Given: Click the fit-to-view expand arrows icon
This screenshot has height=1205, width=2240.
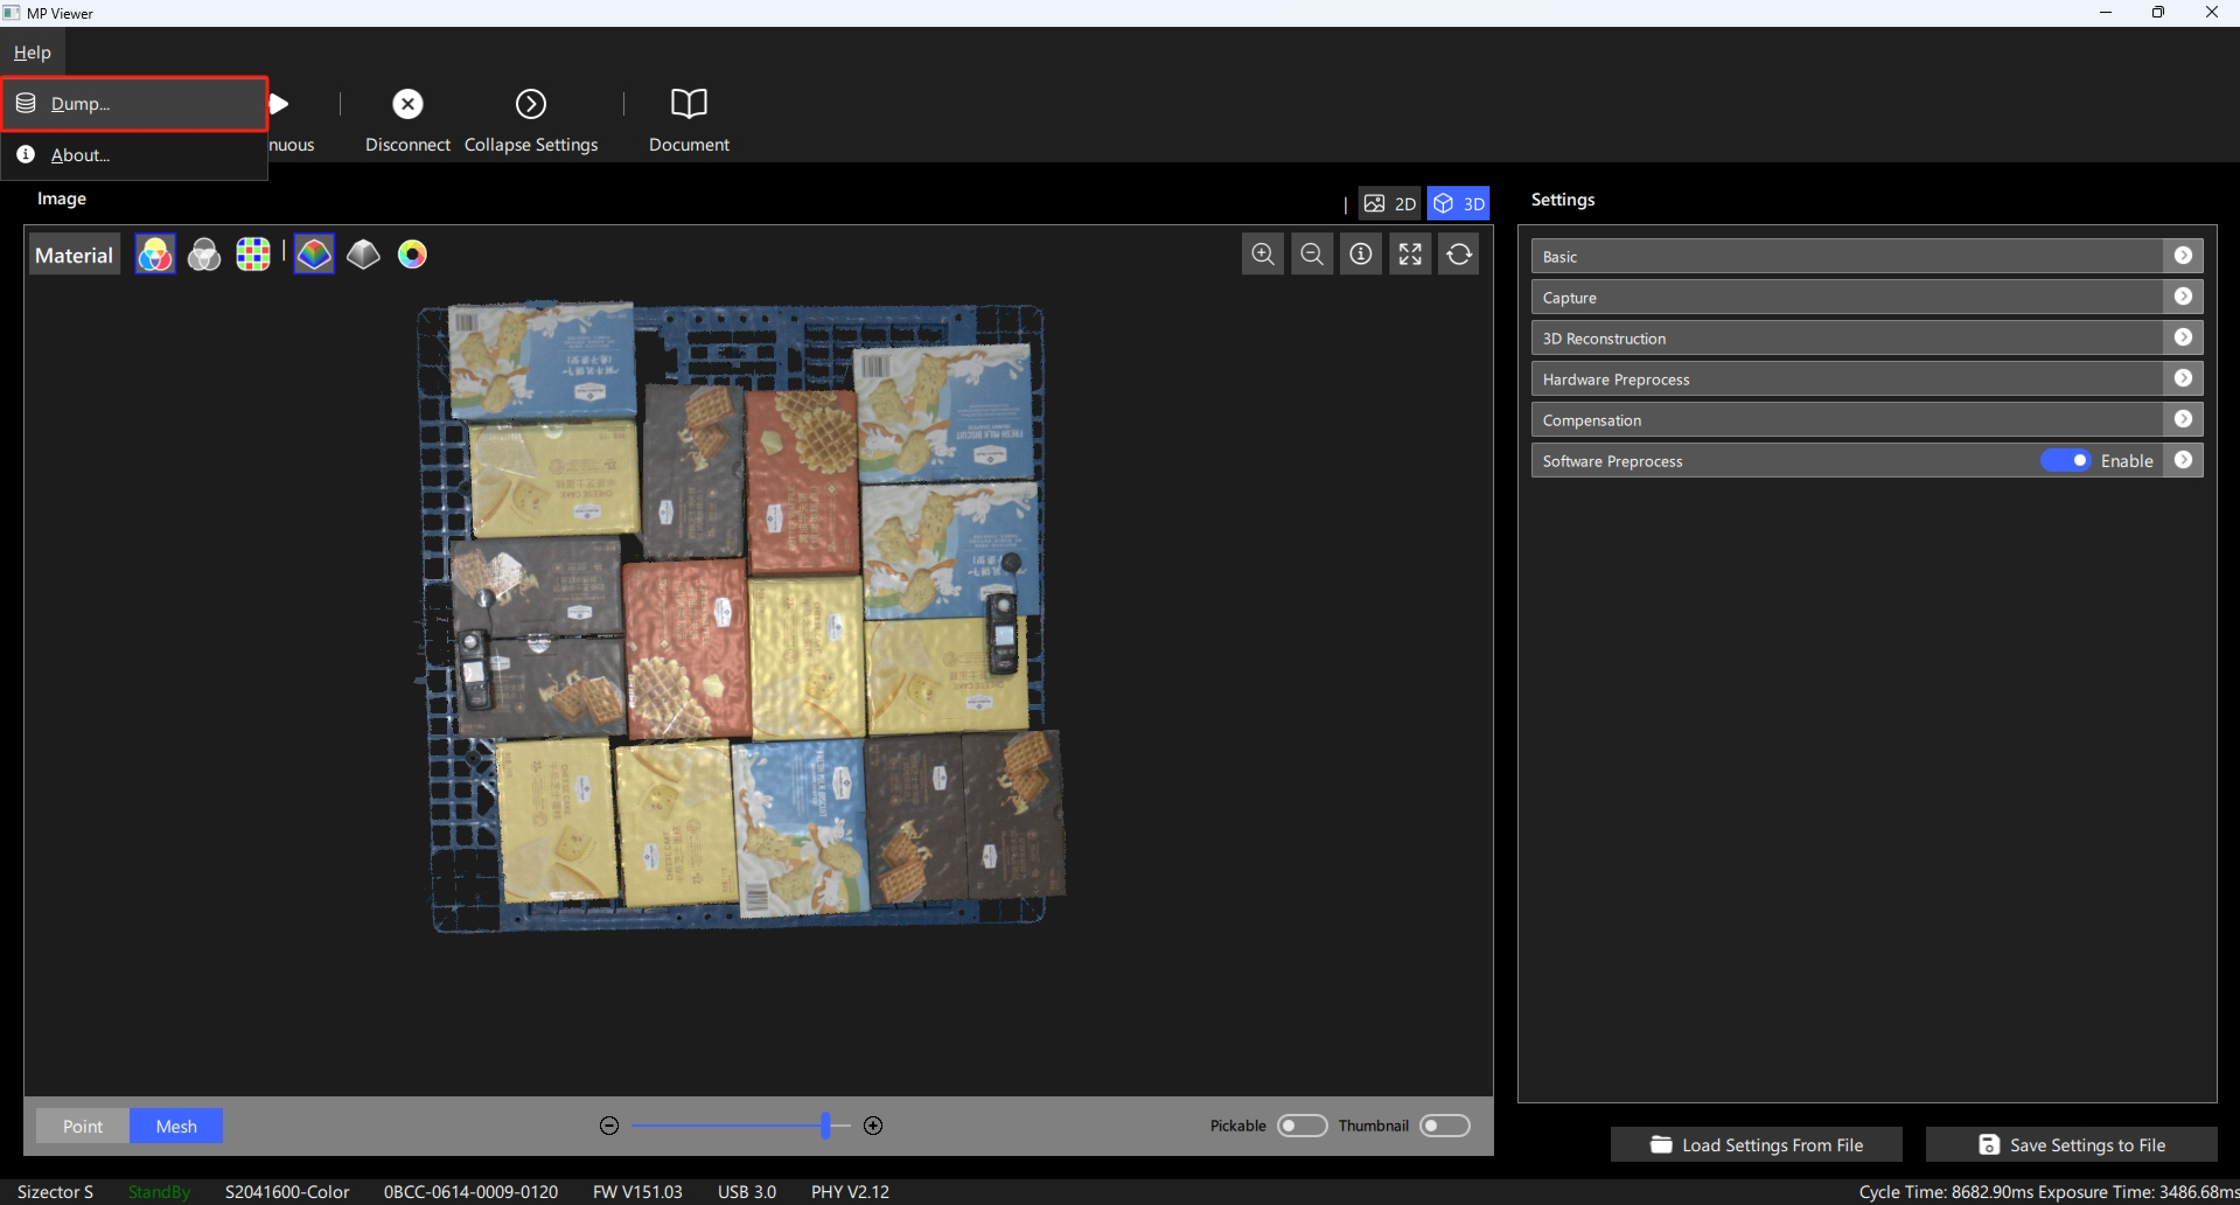Looking at the screenshot, I should click(x=1409, y=254).
